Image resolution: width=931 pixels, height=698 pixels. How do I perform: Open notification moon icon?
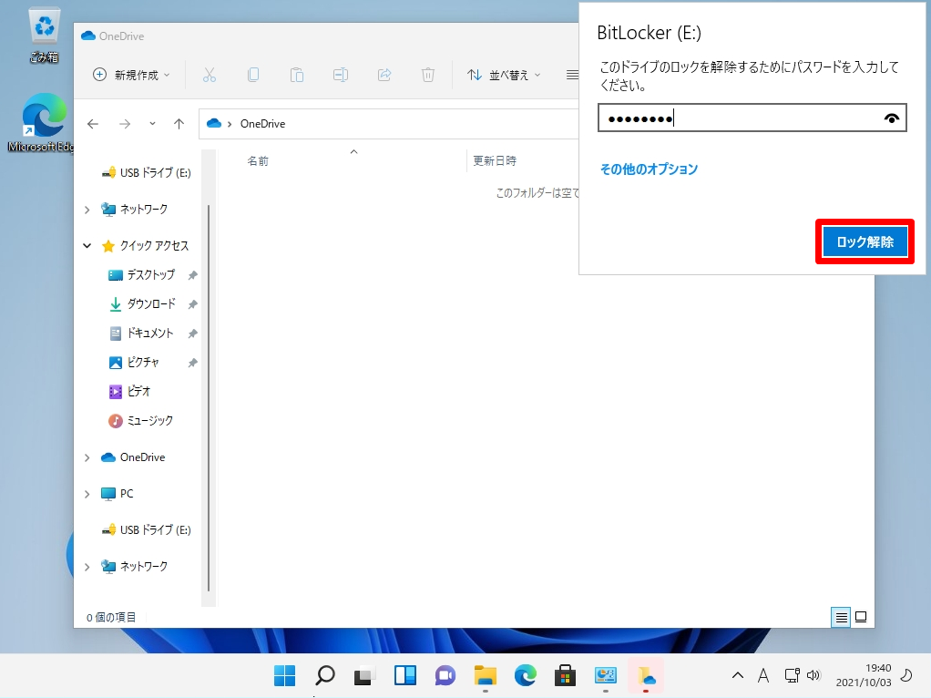pos(906,675)
